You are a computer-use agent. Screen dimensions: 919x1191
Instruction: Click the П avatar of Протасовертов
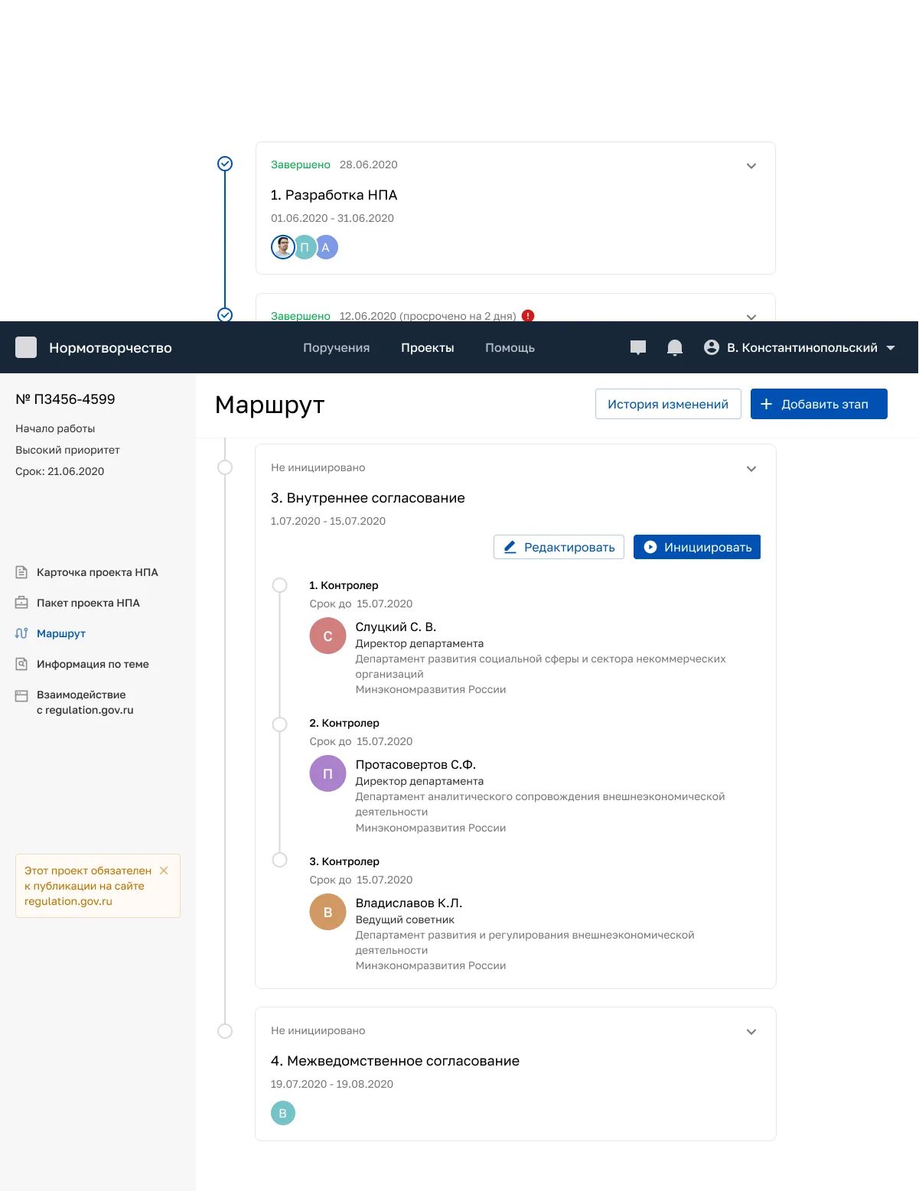click(x=328, y=773)
